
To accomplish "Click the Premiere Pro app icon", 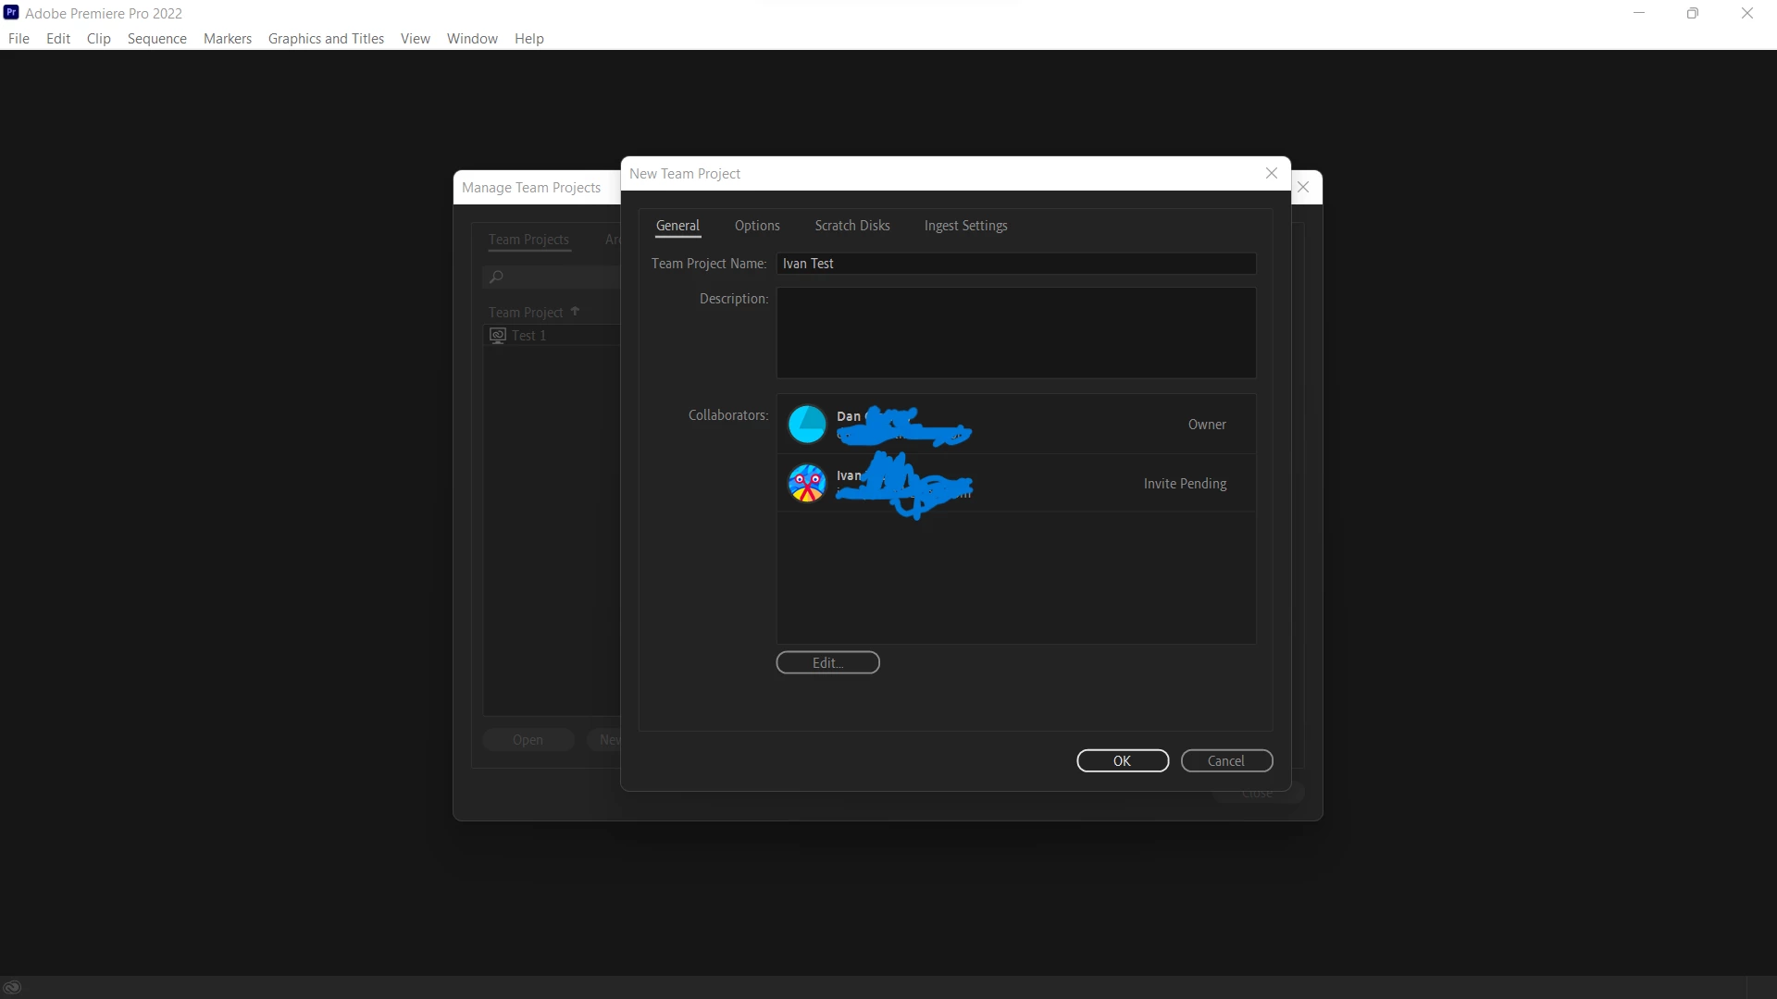I will coord(11,13).
